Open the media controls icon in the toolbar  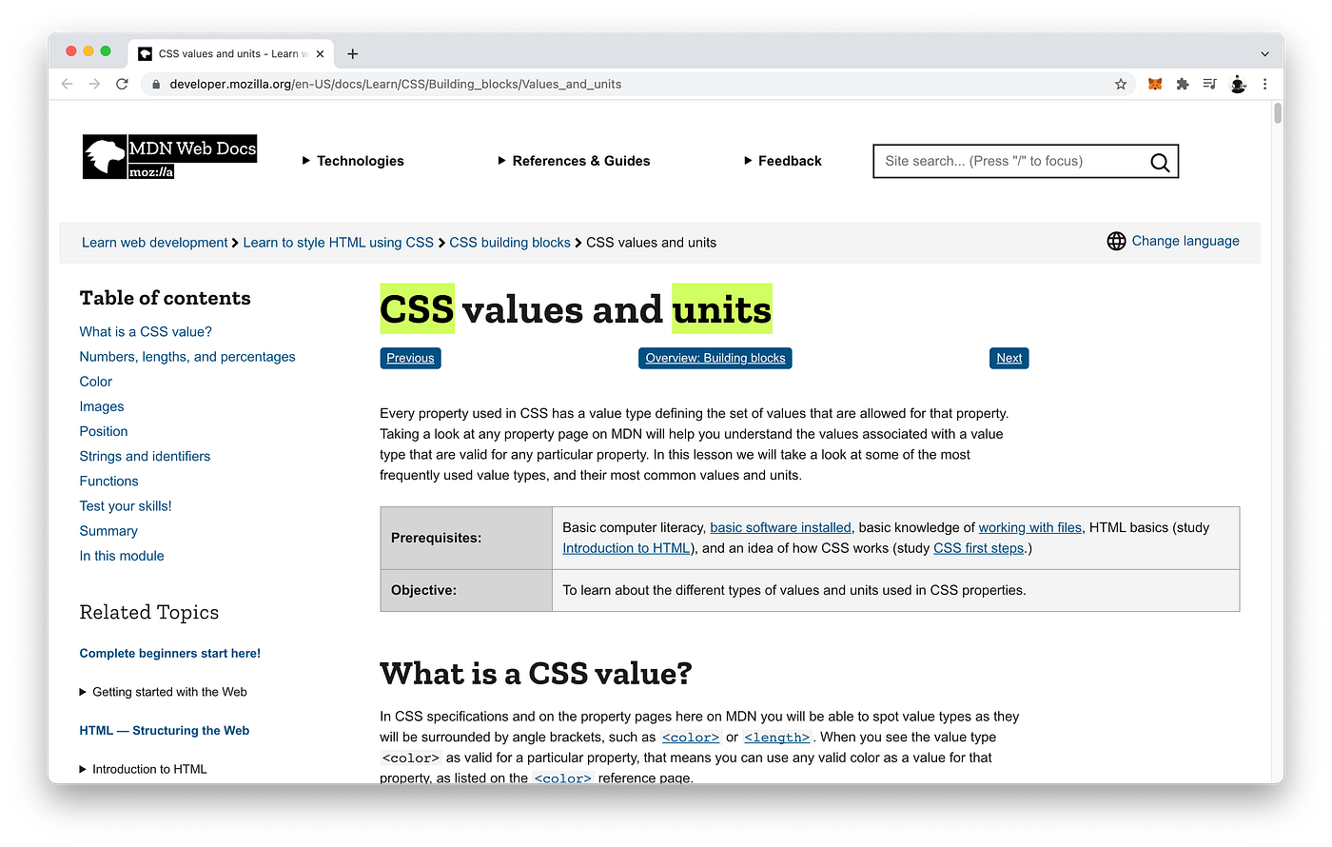click(x=1209, y=84)
